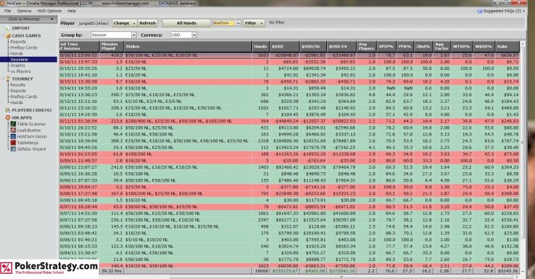Screen dimensions: 535x279
Task: Click the -$25848.38 loss cell
Action: click(x=284, y=194)
